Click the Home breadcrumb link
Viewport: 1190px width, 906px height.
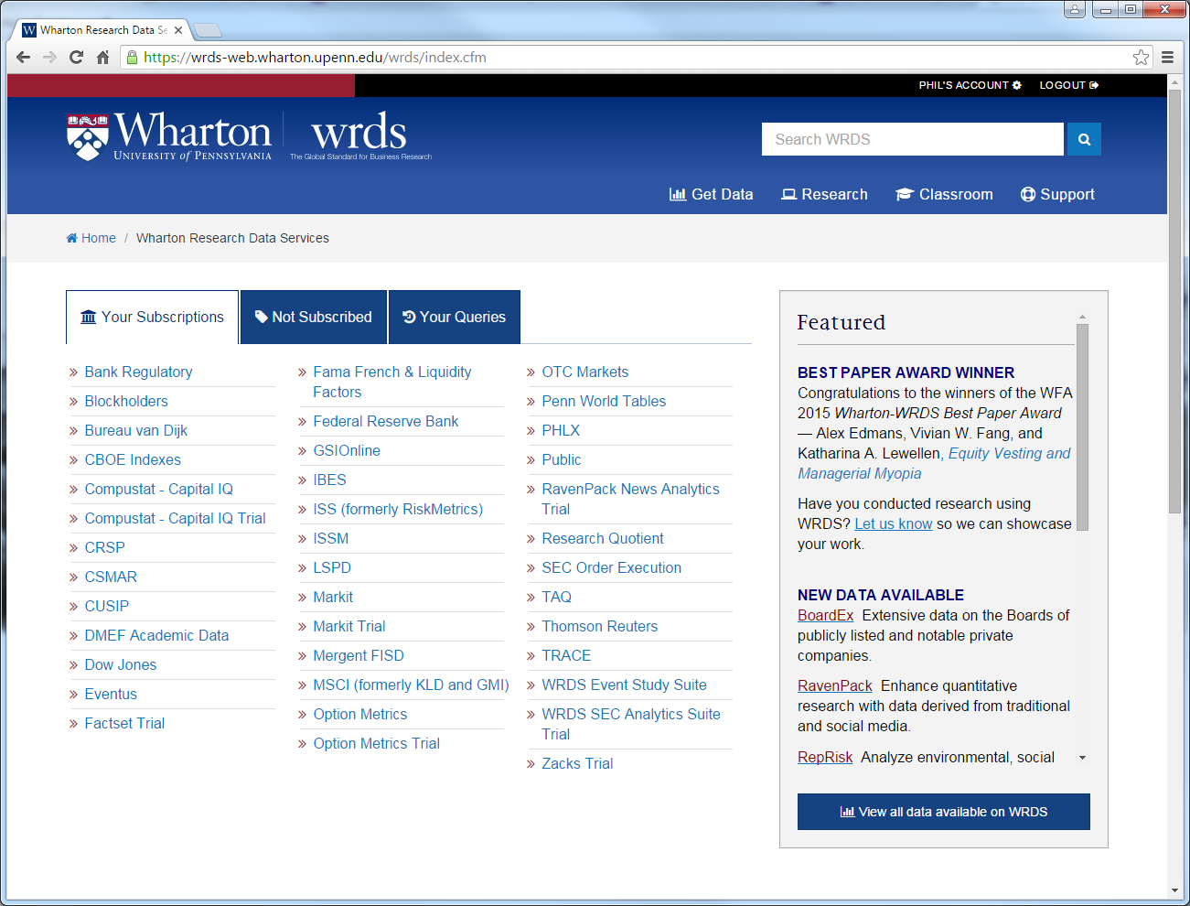(91, 238)
